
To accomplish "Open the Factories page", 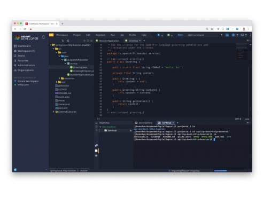I will point(23,60).
